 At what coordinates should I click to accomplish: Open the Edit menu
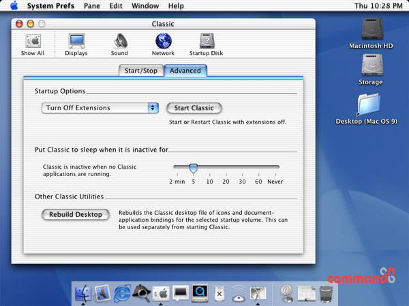(x=116, y=5)
